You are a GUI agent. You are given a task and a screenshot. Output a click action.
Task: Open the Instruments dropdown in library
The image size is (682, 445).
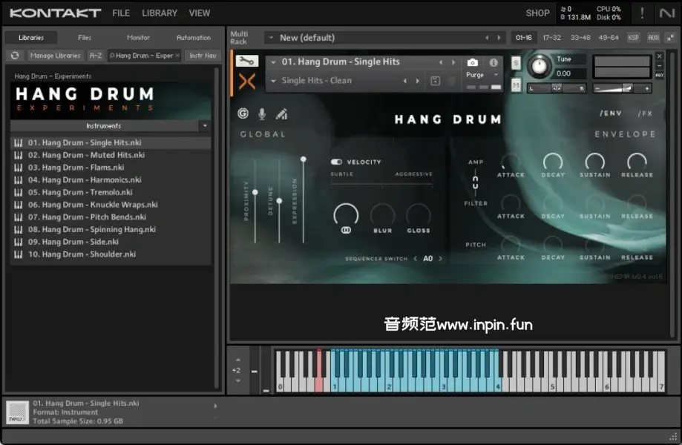(205, 126)
